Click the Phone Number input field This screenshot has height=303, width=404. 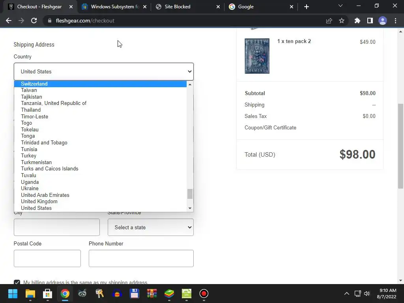[141, 258]
